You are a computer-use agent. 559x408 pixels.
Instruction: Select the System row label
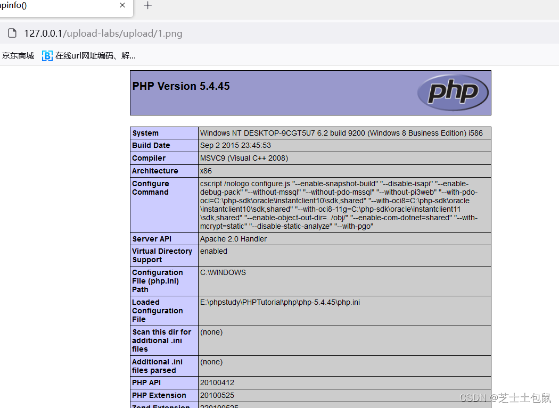coord(145,133)
